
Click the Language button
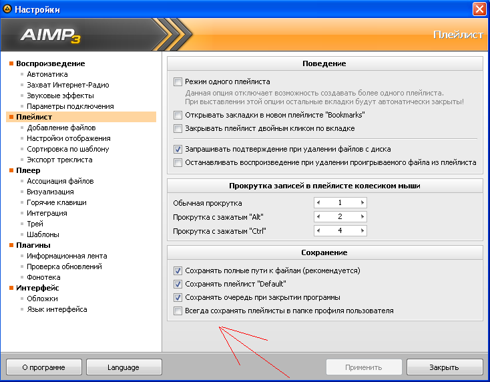click(x=124, y=367)
